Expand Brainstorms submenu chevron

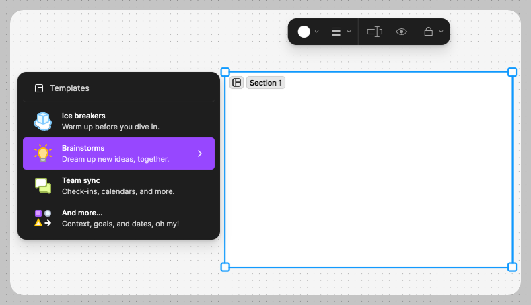pos(200,154)
